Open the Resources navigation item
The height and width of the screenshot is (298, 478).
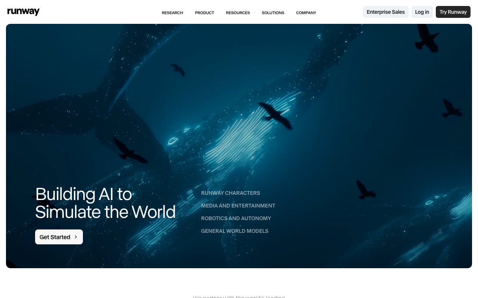coord(238,13)
